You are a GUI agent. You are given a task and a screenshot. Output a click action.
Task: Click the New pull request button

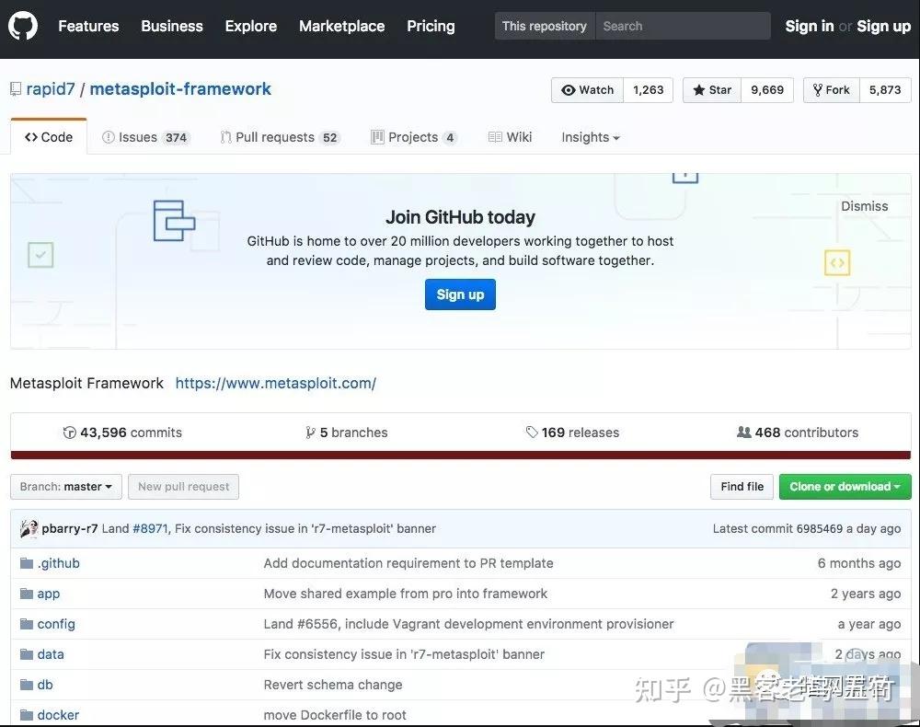[x=184, y=487]
